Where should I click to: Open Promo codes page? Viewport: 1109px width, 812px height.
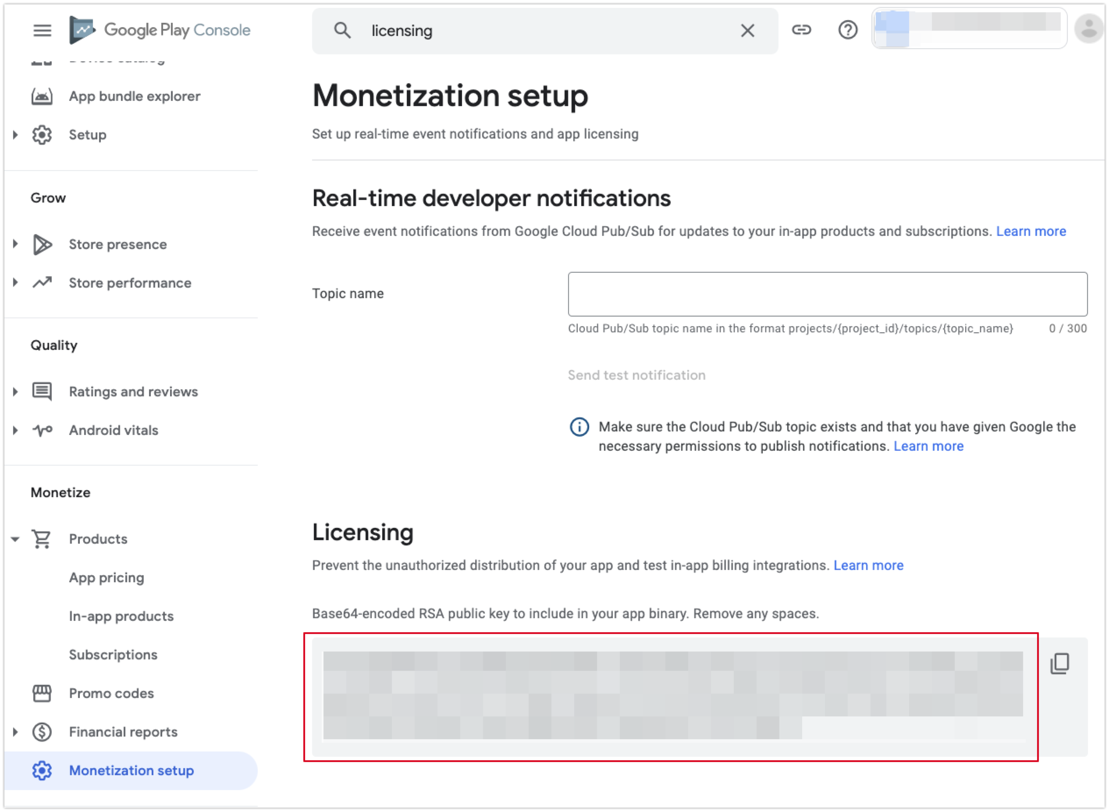111,693
